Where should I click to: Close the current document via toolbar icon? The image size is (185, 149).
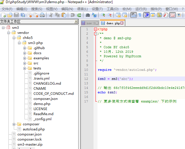pos(29,15)
